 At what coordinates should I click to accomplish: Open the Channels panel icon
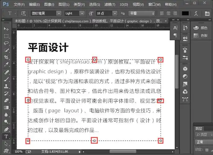click(185, 92)
